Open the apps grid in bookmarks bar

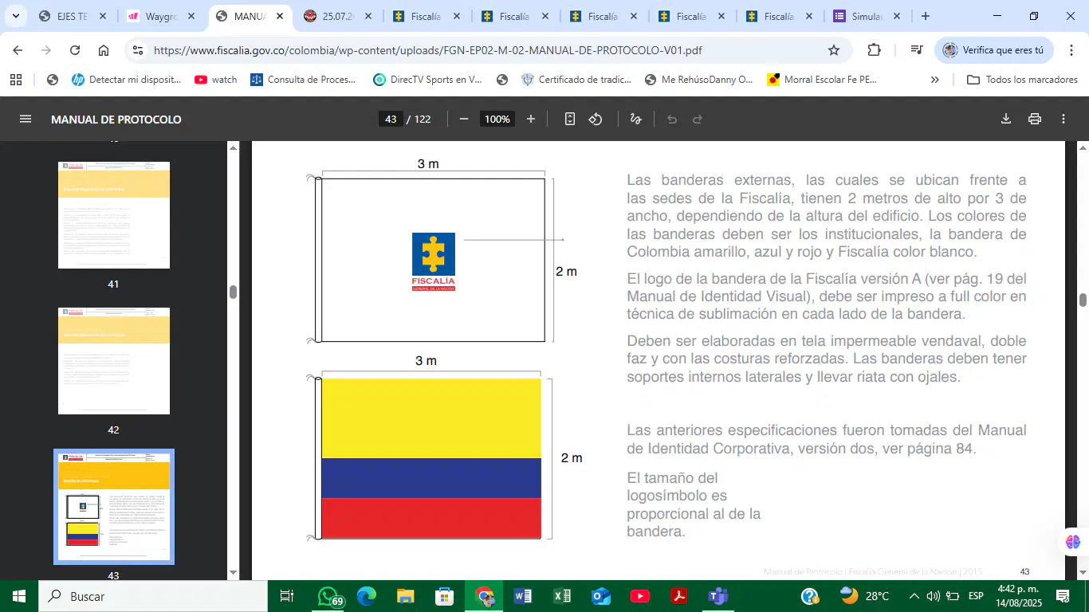(16, 80)
